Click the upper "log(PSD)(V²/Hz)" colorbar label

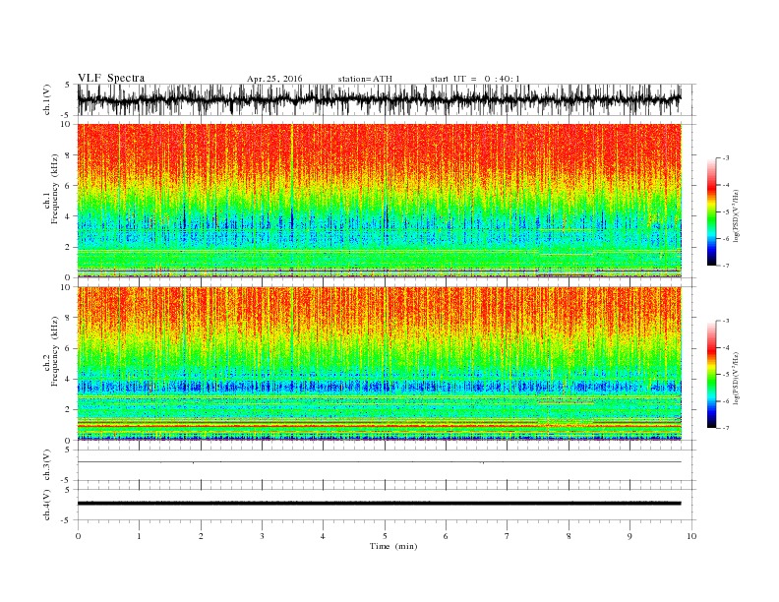point(736,215)
